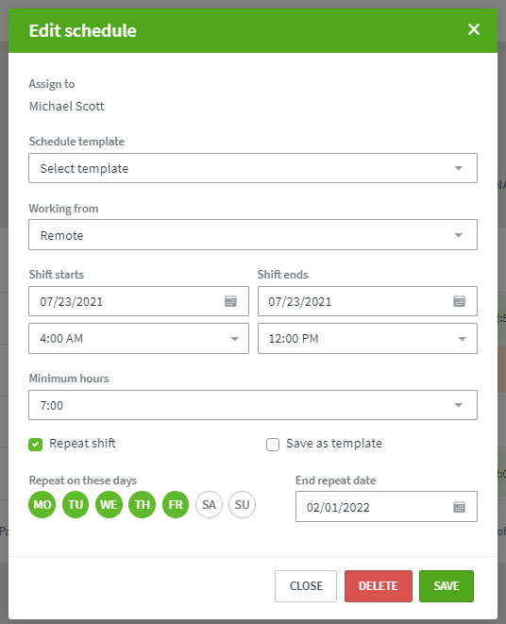Viewport: 506px width, 624px height.
Task: Open the Select template dropdown
Action: tap(253, 168)
